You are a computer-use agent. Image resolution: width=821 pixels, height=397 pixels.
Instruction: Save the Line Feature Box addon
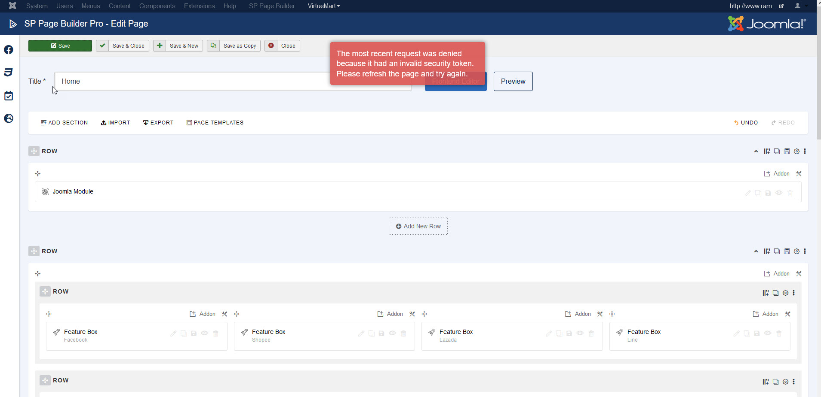pos(757,333)
